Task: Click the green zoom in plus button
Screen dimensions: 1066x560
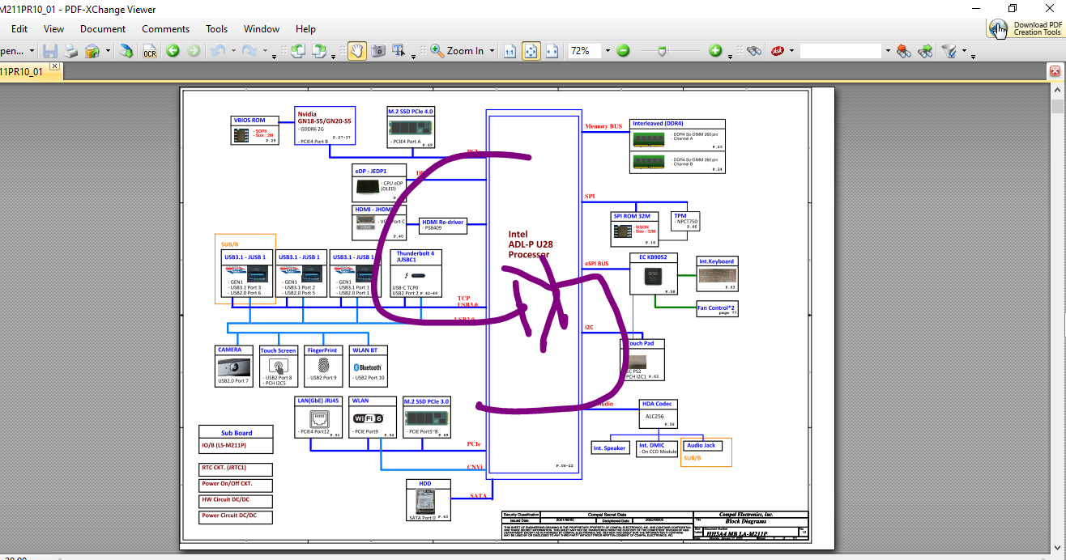Action: pyautogui.click(x=716, y=51)
